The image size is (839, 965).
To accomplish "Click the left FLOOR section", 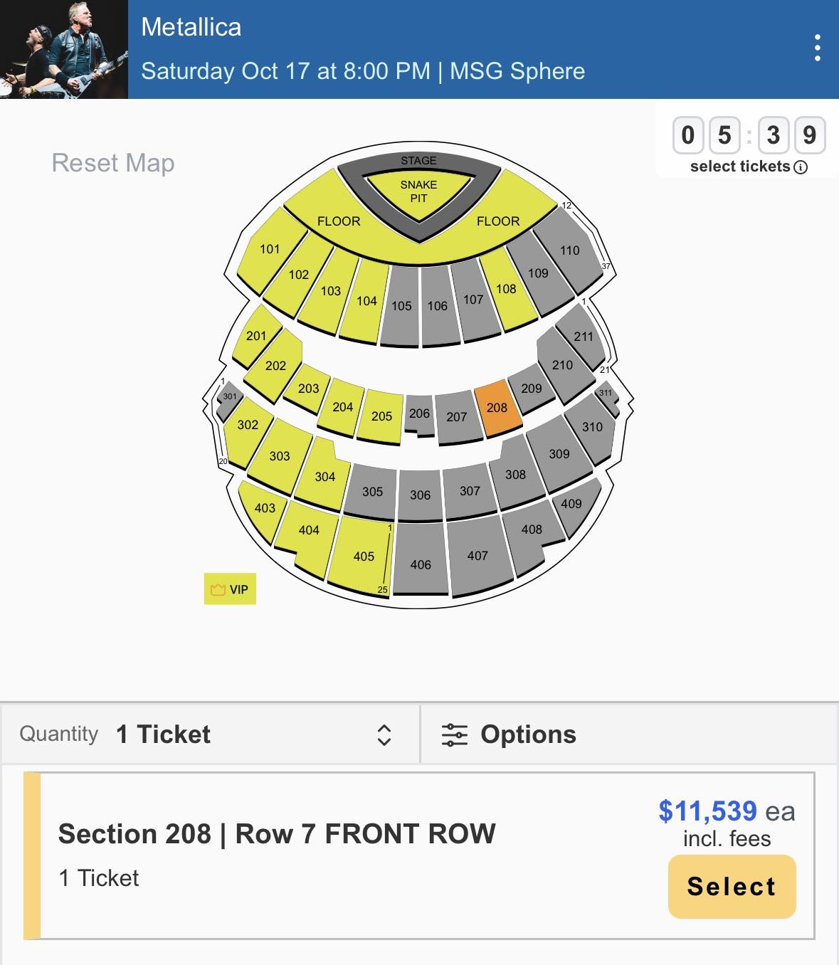I will tap(339, 221).
